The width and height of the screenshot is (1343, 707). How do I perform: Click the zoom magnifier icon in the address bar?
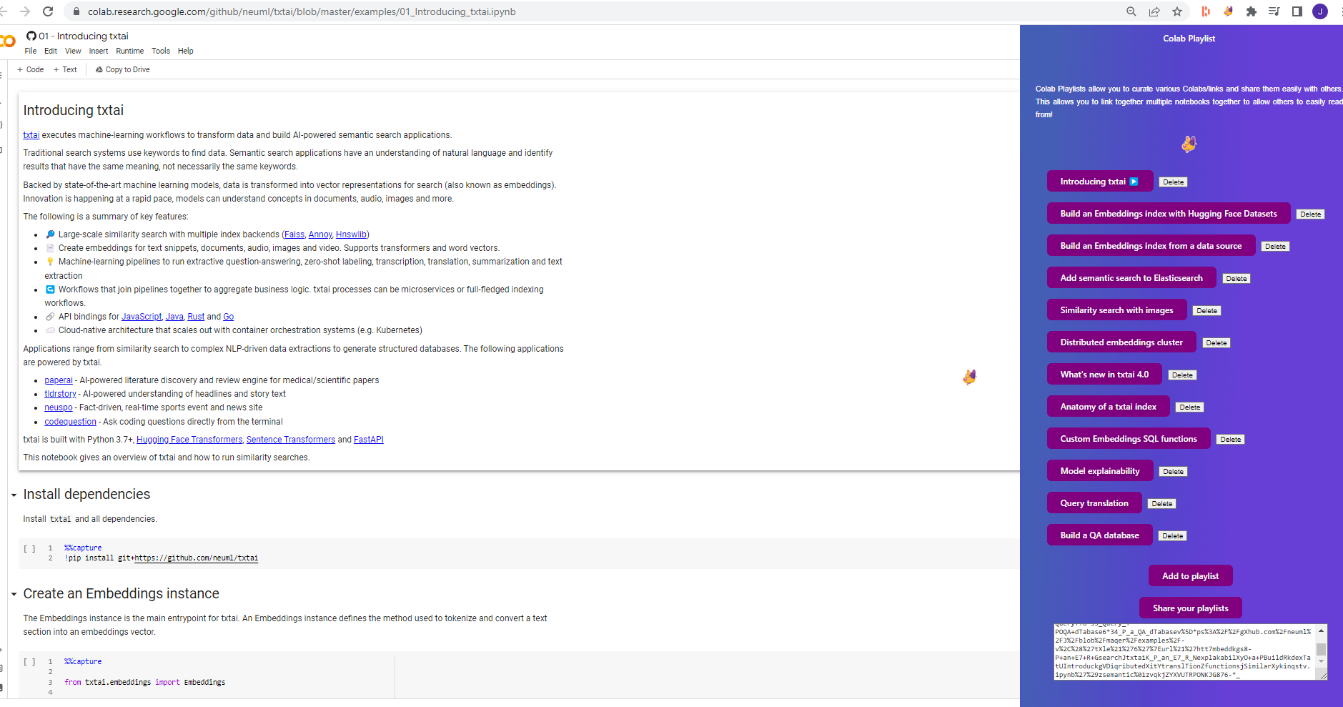(1131, 11)
